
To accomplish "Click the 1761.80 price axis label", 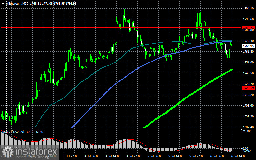I will click(x=248, y=52).
